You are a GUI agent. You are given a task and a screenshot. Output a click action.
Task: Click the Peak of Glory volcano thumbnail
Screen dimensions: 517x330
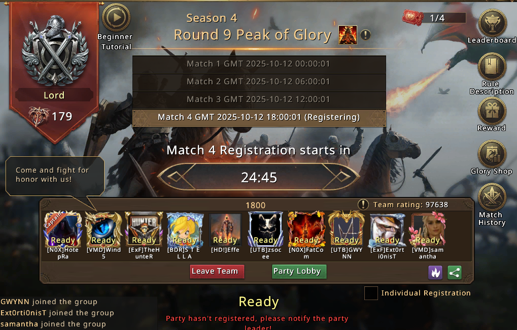tap(348, 35)
